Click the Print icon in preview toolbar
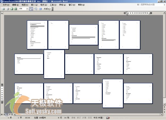Screen dimensions: 166x120 [x=3, y=9]
